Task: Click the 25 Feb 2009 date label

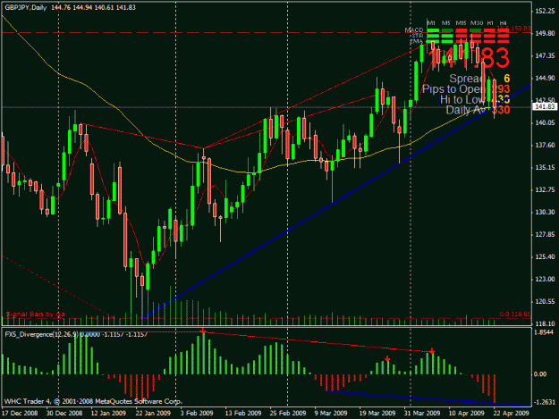Action: [288, 414]
